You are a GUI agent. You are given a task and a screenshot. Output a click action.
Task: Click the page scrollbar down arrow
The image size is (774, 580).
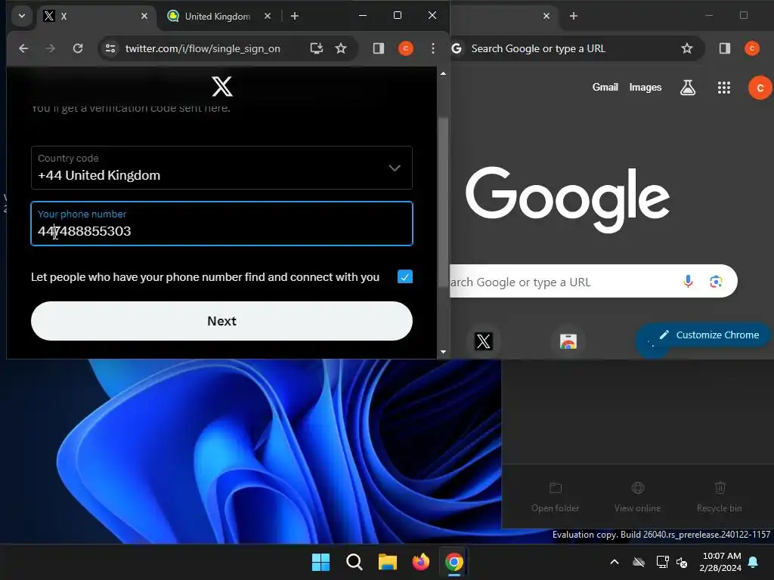click(x=443, y=352)
